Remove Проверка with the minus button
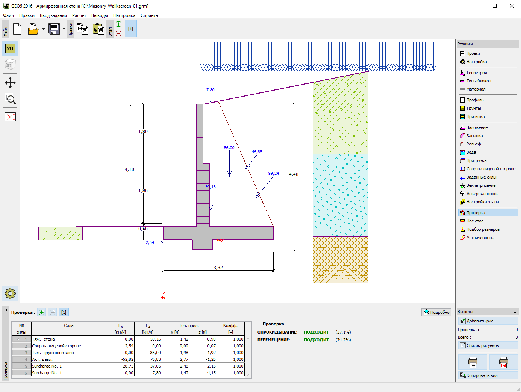Viewport: 521px width, 392px height. click(53, 312)
